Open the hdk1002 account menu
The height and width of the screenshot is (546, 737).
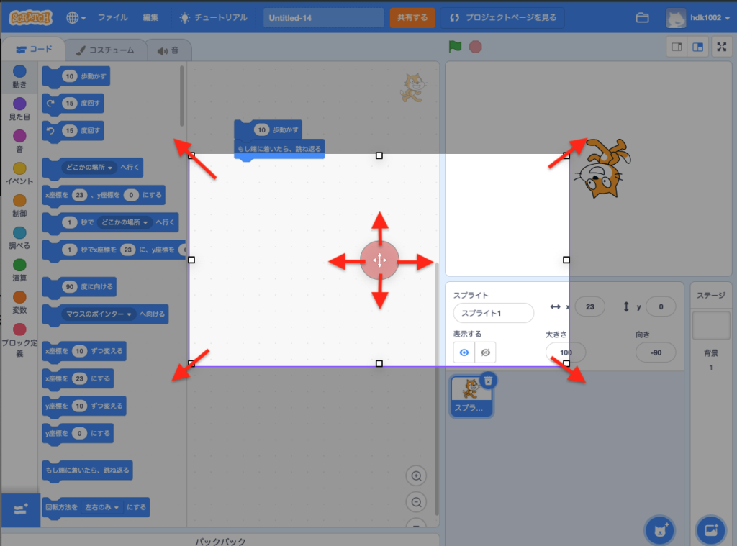point(698,18)
